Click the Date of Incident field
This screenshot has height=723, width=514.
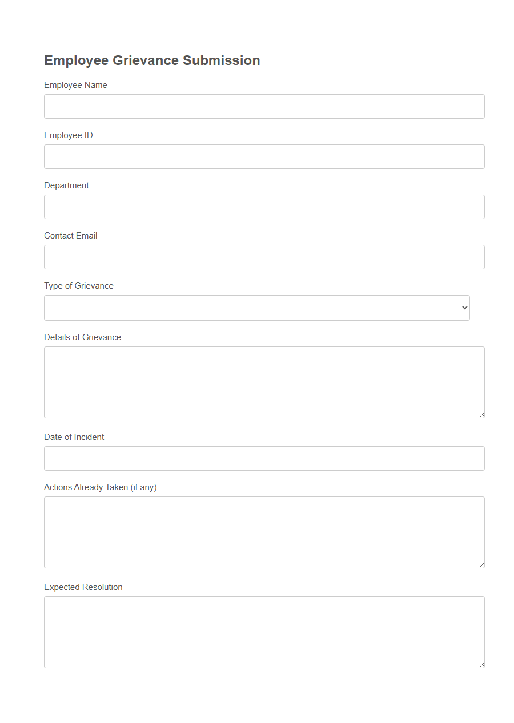pos(264,458)
